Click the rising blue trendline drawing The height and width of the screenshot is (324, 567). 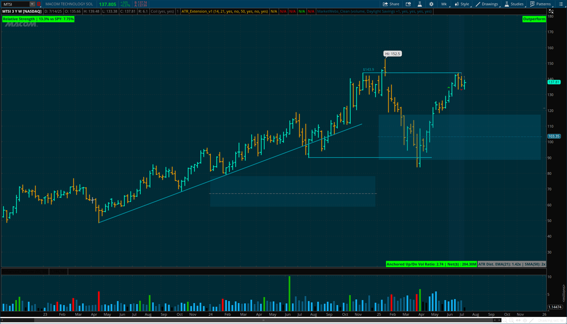230,173
